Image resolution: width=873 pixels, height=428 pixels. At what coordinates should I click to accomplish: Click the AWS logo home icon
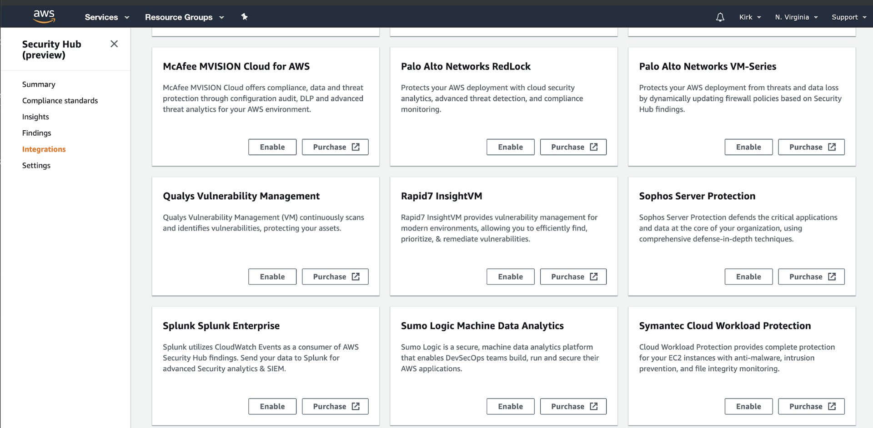[x=44, y=16]
